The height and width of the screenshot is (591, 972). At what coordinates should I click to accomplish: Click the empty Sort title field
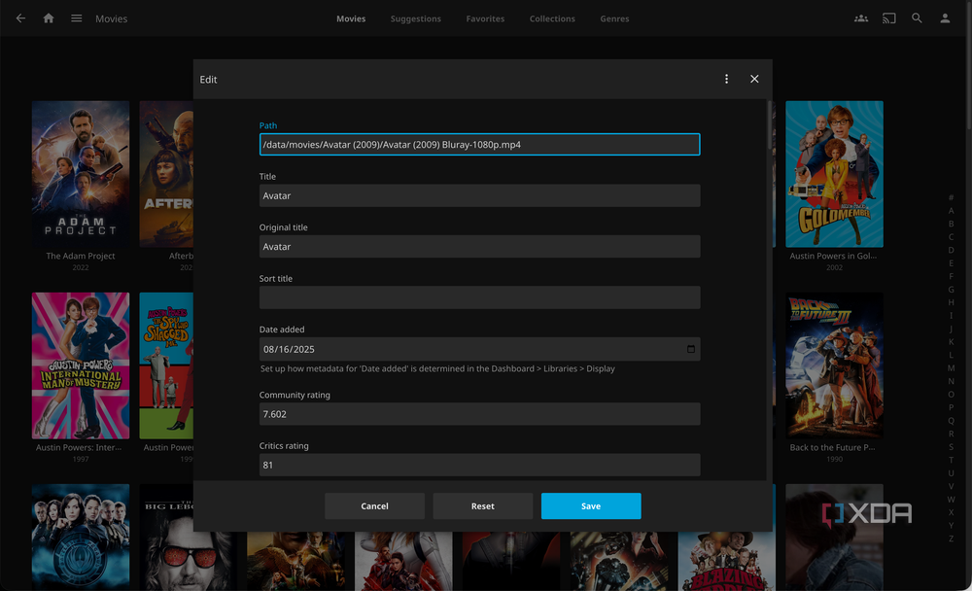(480, 297)
